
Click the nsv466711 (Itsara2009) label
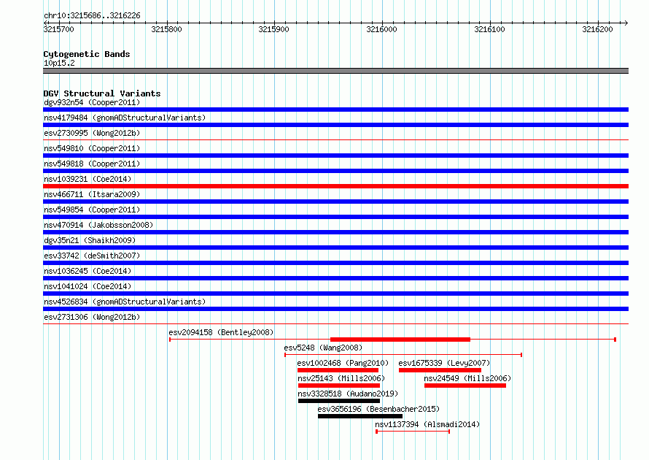(92, 194)
